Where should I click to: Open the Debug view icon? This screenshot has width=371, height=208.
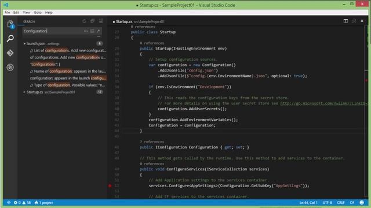(10, 68)
